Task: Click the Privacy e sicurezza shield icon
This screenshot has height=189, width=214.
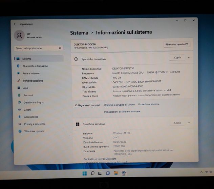Action: (20, 124)
